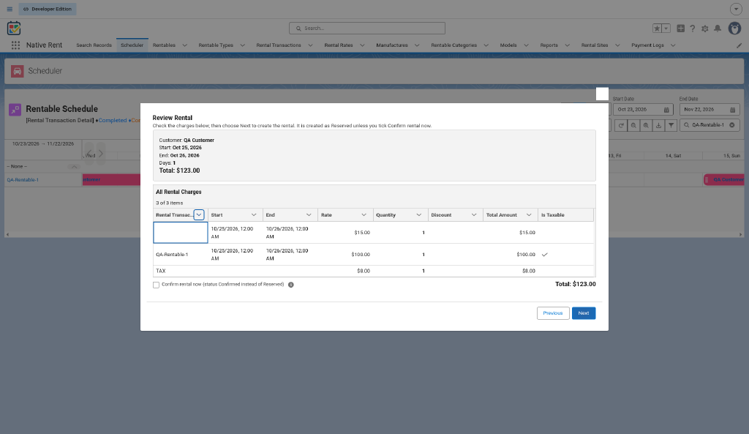Open the Setup gear icon

[x=704, y=29]
